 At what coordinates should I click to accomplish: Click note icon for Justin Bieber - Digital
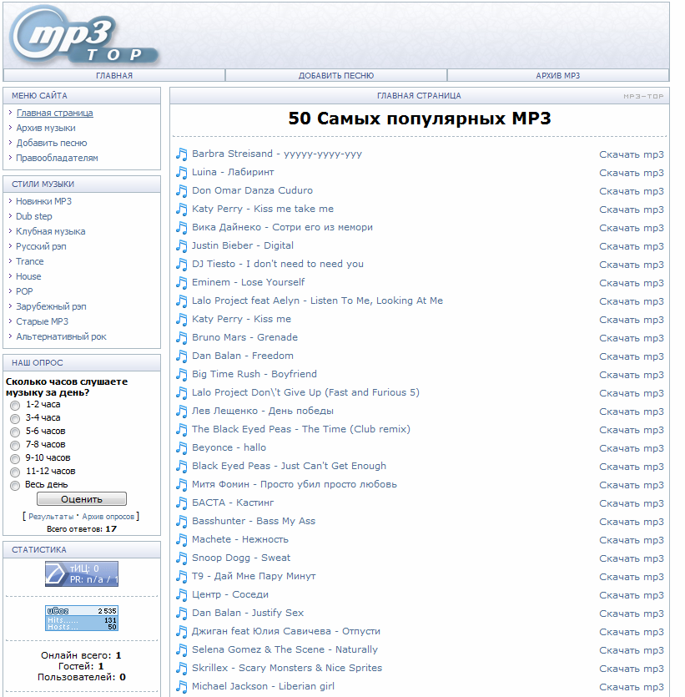point(181,245)
